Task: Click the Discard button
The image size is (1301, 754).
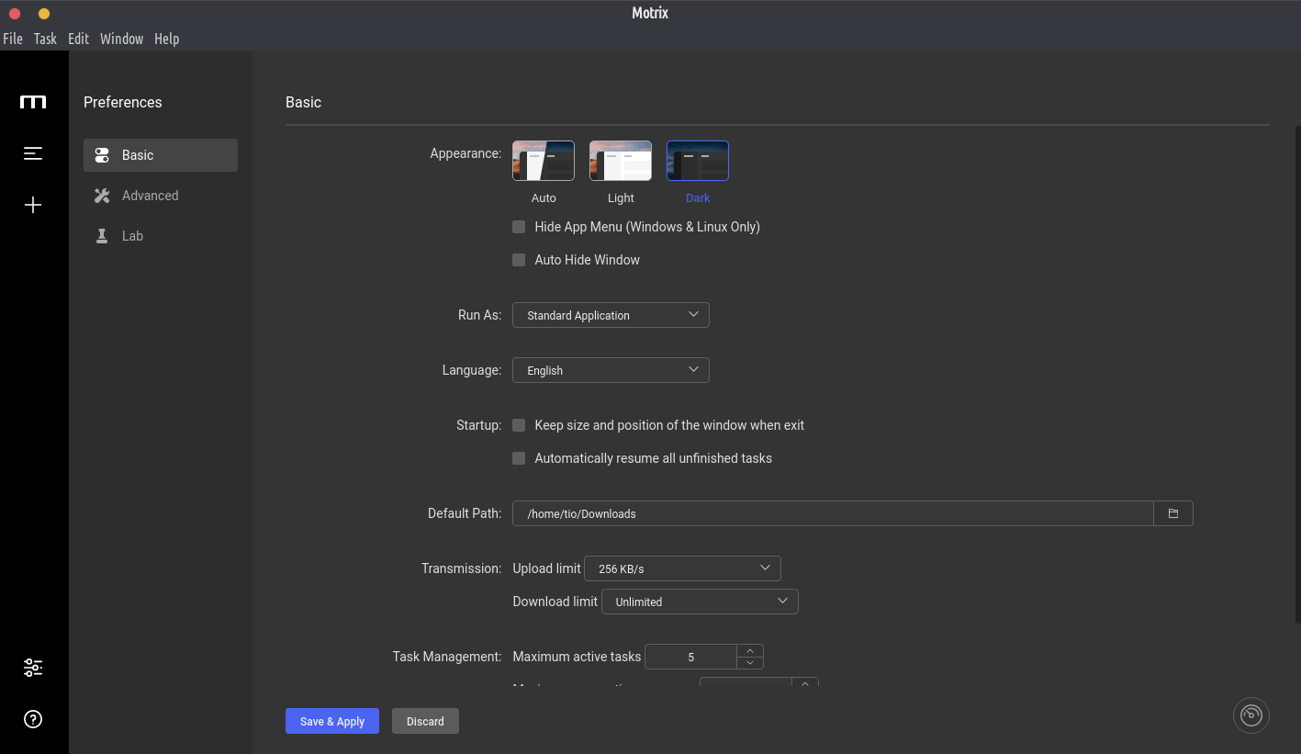Action: [425, 721]
